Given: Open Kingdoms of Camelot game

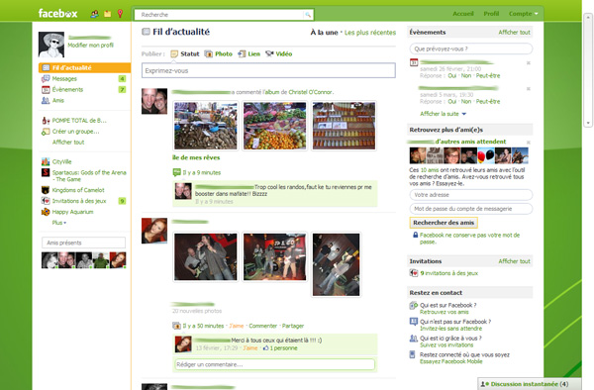Looking at the screenshot, I should pos(78,190).
